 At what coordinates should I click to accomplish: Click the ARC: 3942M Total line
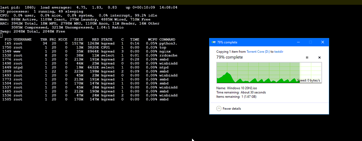(80, 23)
